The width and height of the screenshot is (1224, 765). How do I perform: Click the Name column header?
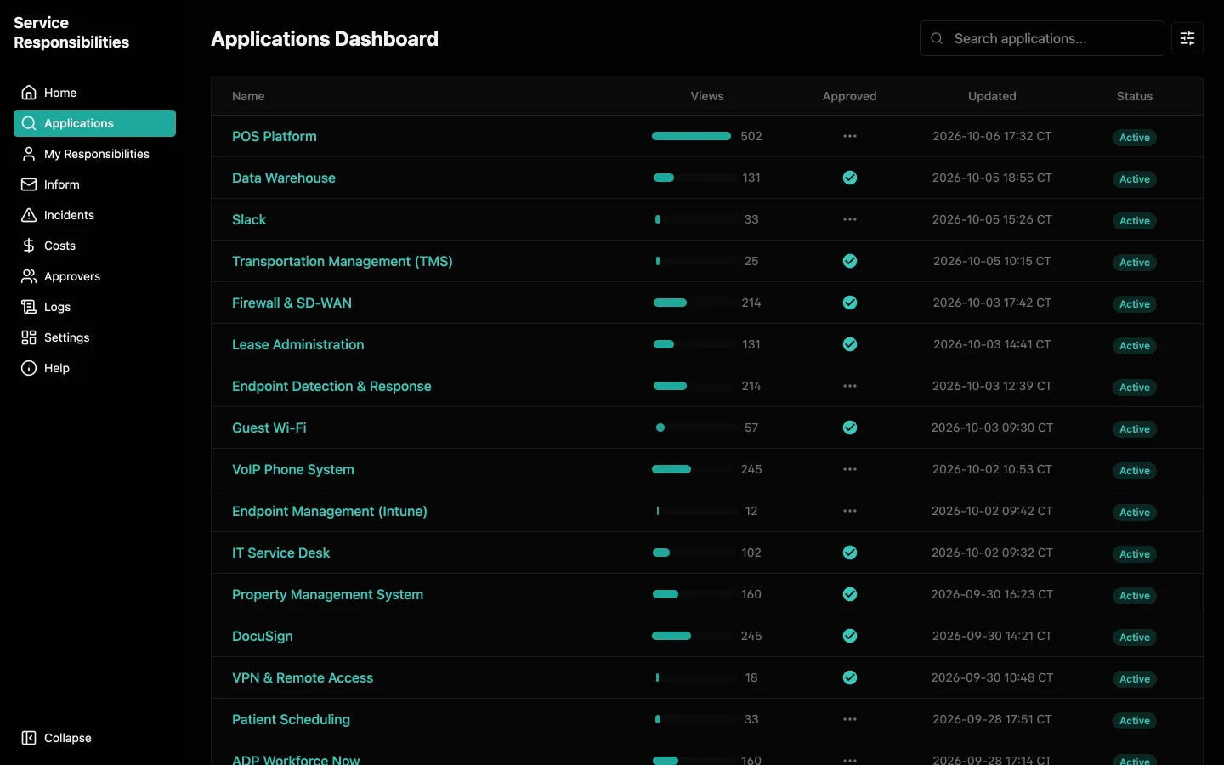248,96
